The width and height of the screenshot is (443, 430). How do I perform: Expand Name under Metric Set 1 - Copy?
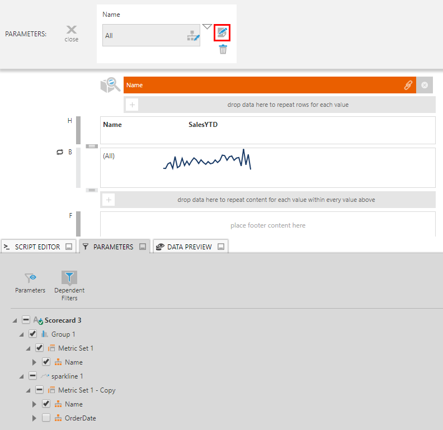coord(34,404)
